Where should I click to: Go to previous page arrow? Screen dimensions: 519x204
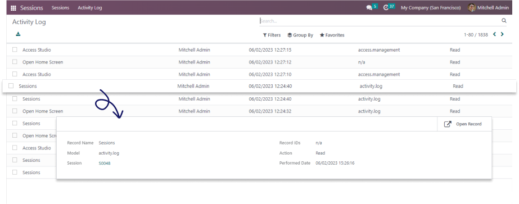(494, 34)
